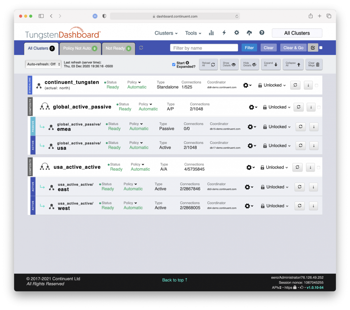Click the Safari address bar dashboard.continuent.com
This screenshot has height=310, width=350.
pos(175,16)
